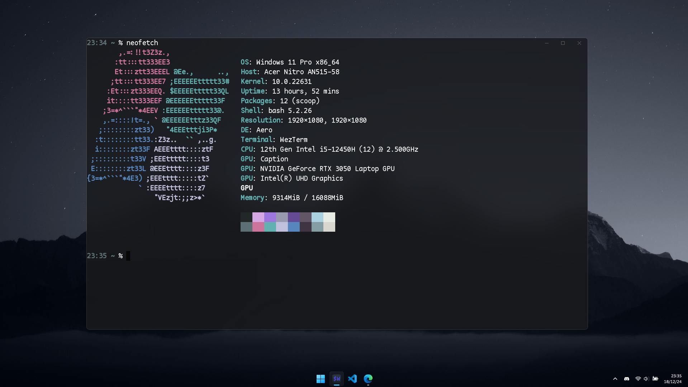The image size is (688, 387).
Task: Click the white swatch ending the top row
Action: coord(329,217)
